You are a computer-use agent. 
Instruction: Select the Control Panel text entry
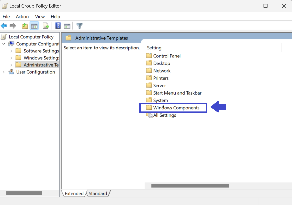(167, 56)
